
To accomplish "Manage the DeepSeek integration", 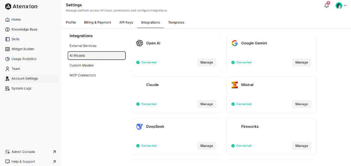I will coord(207,146).
